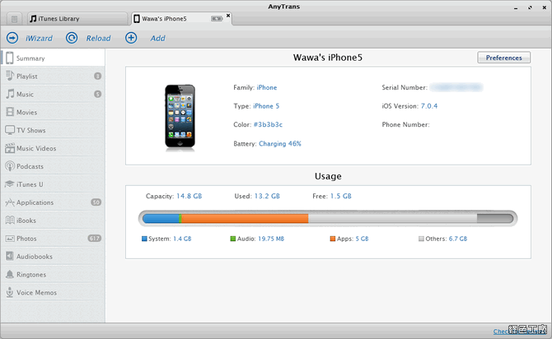Image resolution: width=552 pixels, height=339 pixels.
Task: Click the iOS Version value 7.0.4
Action: (429, 106)
